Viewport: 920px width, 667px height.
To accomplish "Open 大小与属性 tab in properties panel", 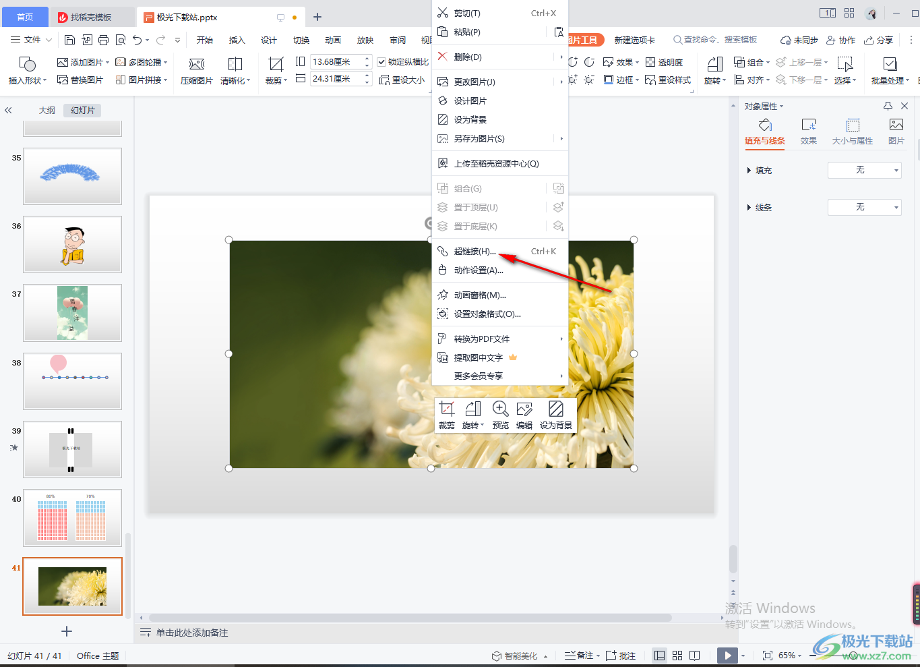I will pyautogui.click(x=853, y=132).
